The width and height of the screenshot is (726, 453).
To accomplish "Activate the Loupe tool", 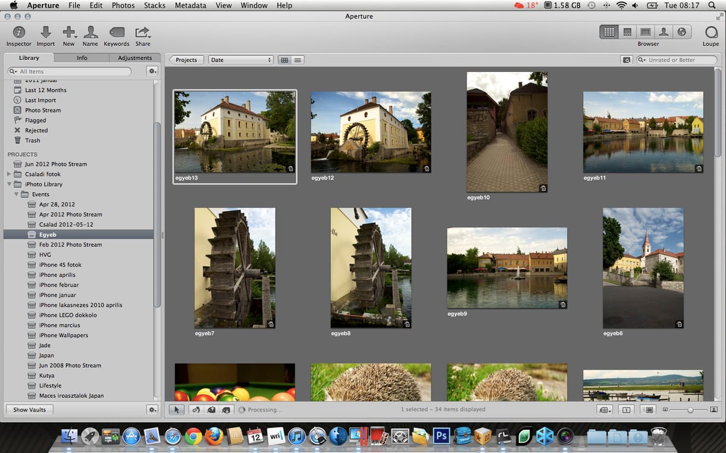I will 711,32.
